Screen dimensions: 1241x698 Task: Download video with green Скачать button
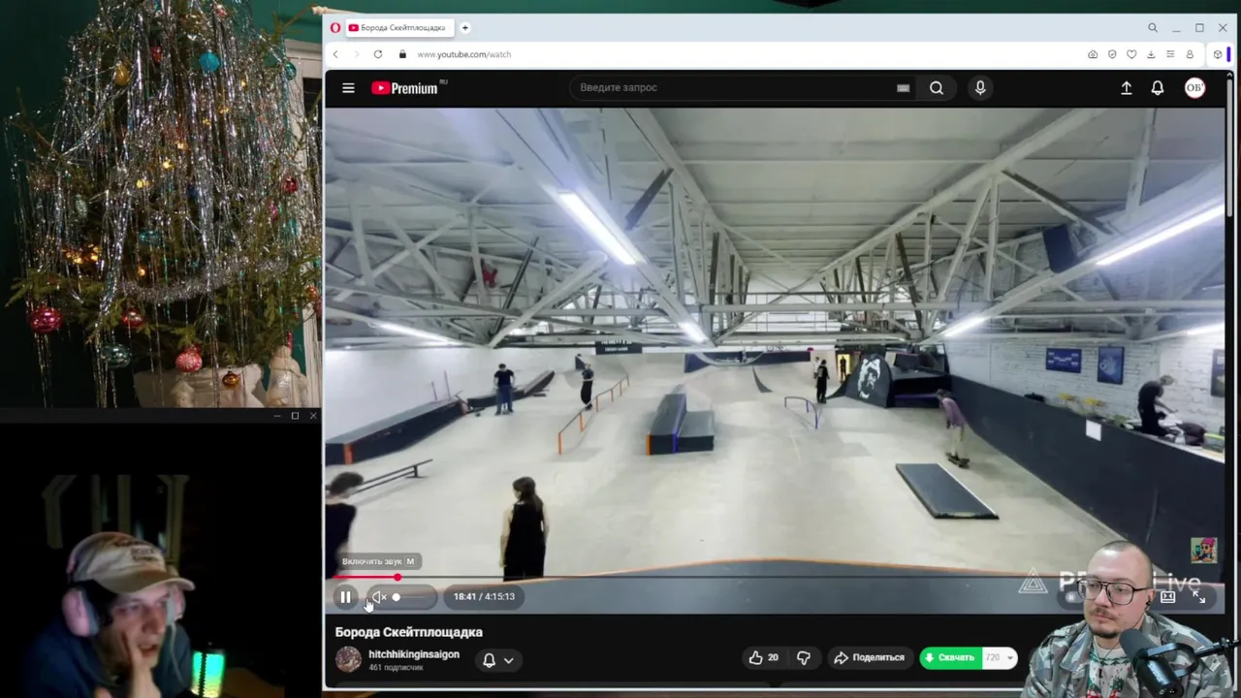[951, 657]
